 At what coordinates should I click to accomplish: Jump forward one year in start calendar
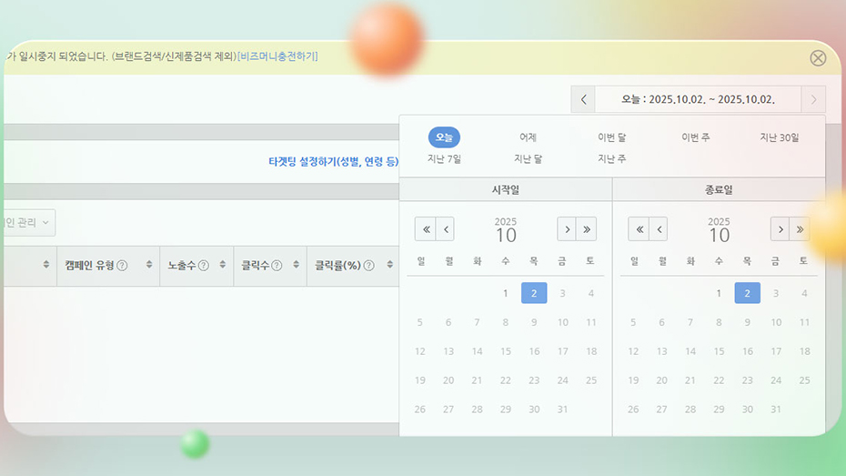tap(588, 228)
